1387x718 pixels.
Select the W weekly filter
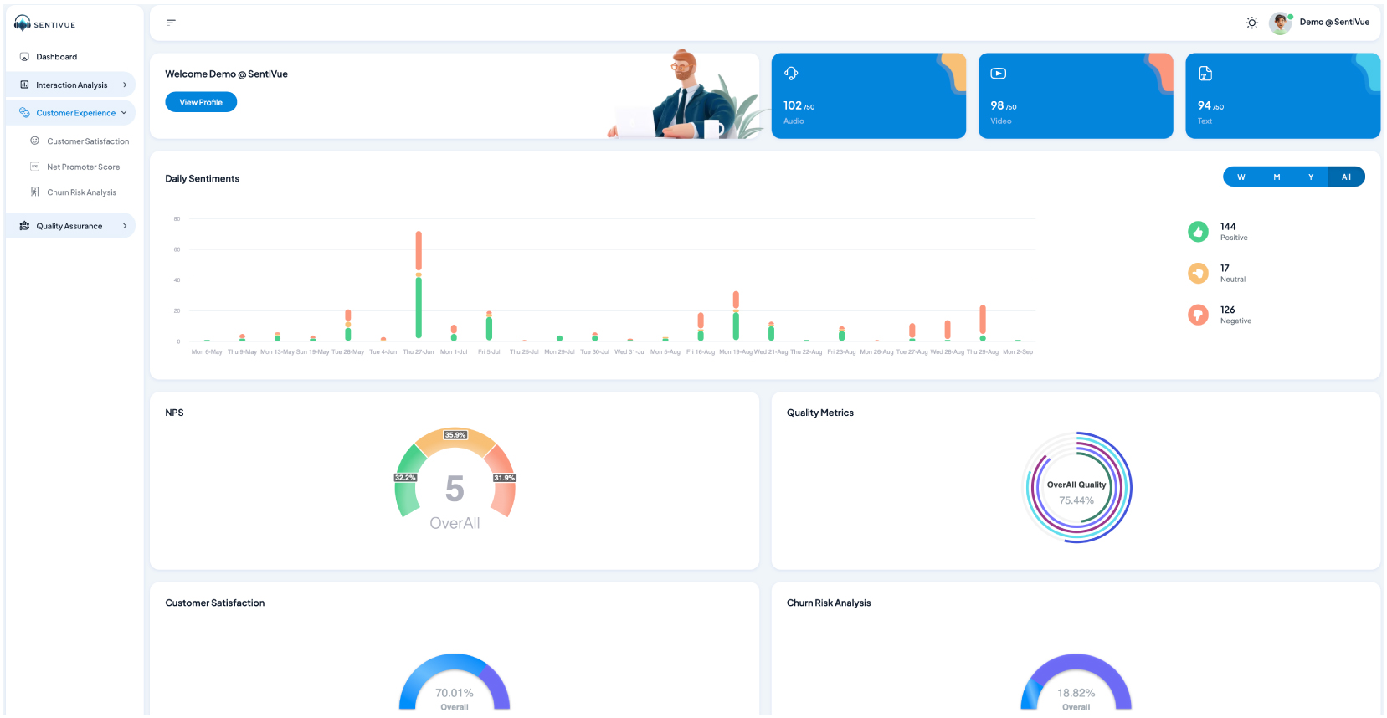[x=1241, y=177]
